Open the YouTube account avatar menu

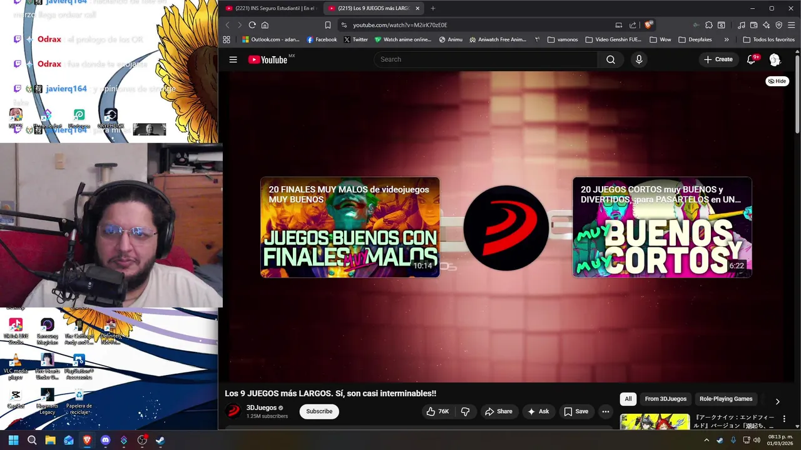[775, 59]
